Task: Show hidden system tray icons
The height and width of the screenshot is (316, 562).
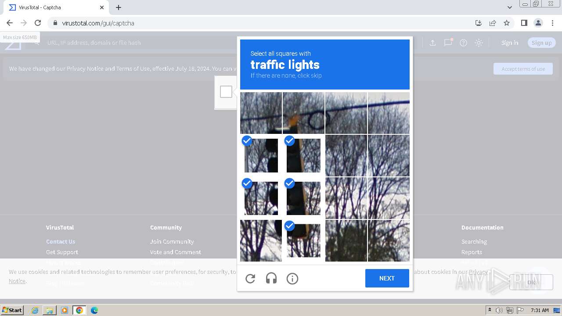Action: [490, 310]
